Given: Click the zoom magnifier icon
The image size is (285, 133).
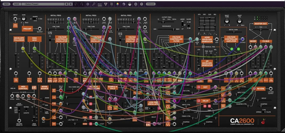Looking at the screenshot, I should (x=94, y=4).
